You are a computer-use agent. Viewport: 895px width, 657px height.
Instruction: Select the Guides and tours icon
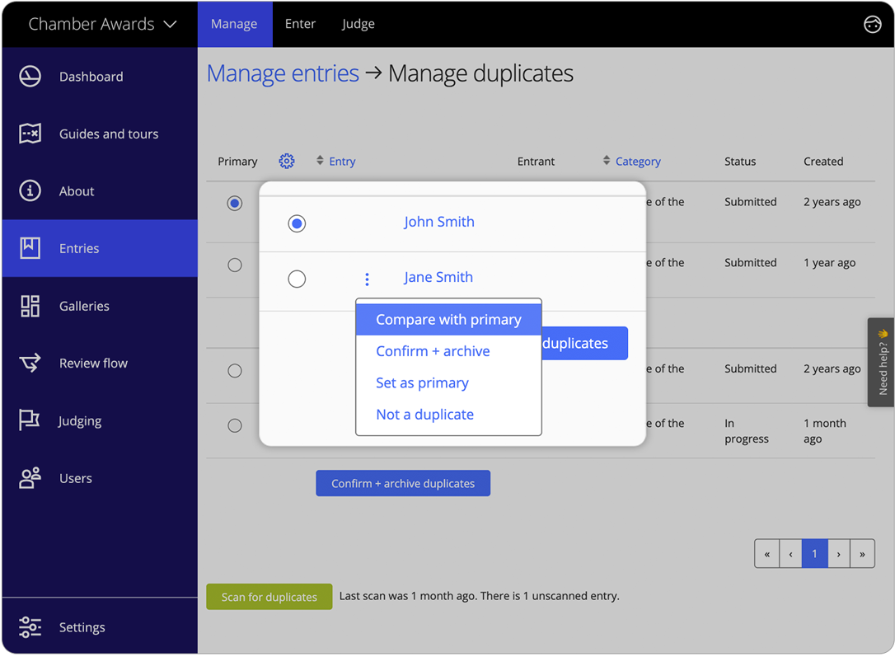[30, 134]
